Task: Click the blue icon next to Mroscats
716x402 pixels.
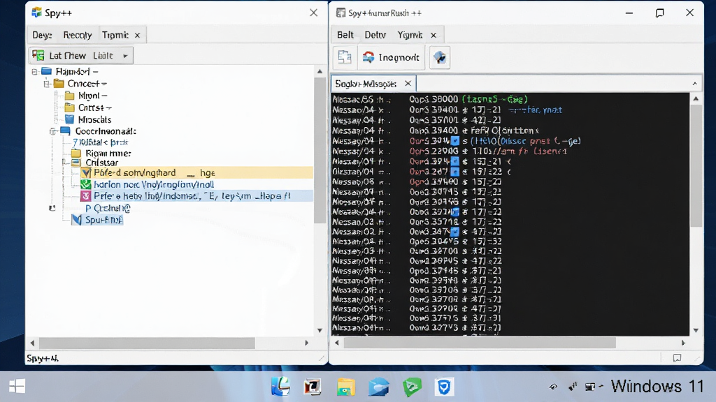Action: [x=69, y=119]
